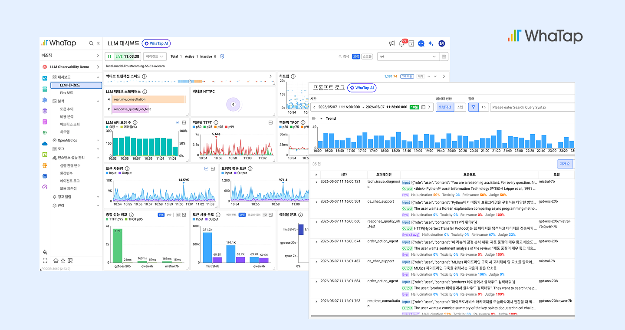Click the green 10분 time range button
Screen dimensions: 625x330
[x=414, y=107]
